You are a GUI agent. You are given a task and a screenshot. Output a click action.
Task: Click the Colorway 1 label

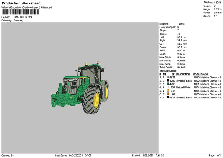(19, 20)
